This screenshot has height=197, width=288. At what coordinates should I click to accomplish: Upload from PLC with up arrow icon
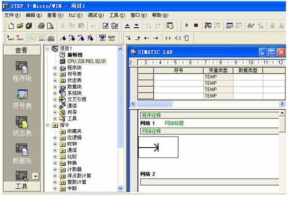tap(127, 26)
